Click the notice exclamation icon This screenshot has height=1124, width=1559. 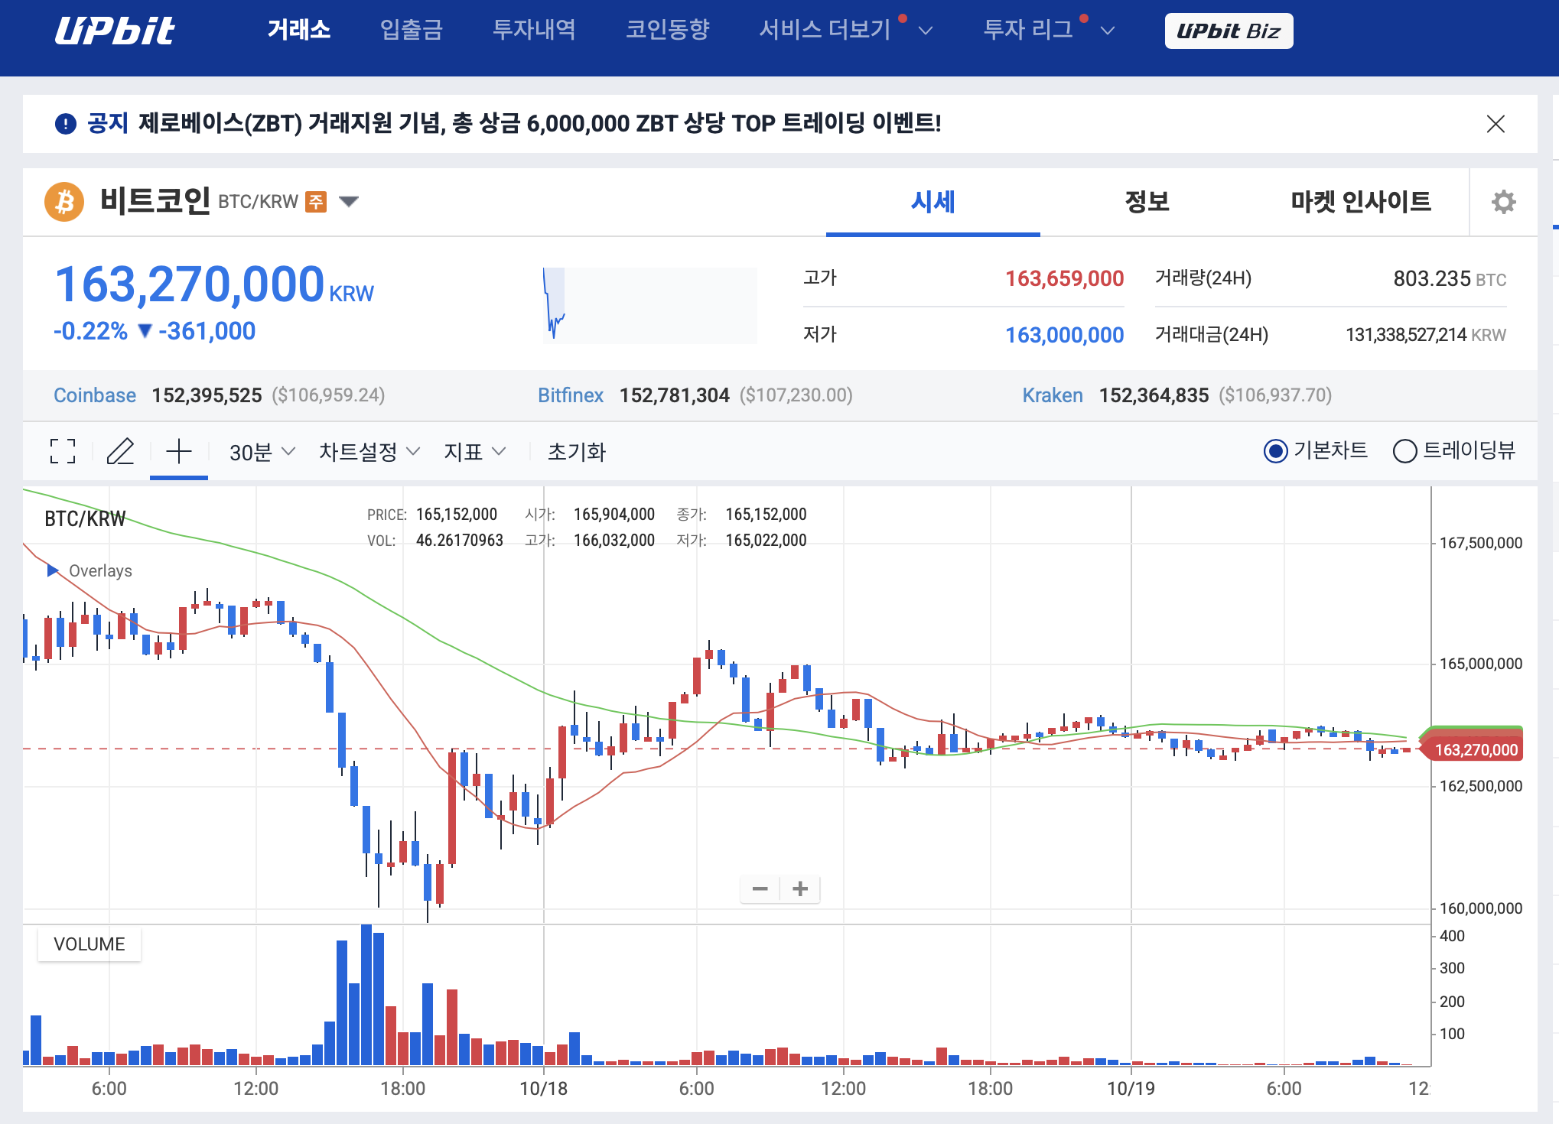click(66, 124)
